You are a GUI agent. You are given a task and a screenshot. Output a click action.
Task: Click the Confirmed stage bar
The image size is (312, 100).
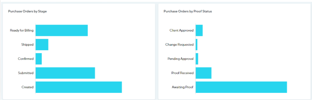pos(39,59)
